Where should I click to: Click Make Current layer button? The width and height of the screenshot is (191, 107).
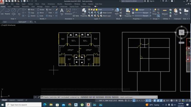coord(106,13)
